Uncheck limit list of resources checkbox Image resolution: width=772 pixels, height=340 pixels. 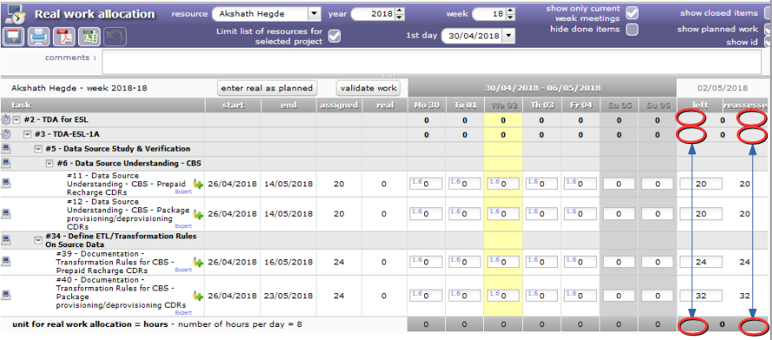tap(334, 36)
